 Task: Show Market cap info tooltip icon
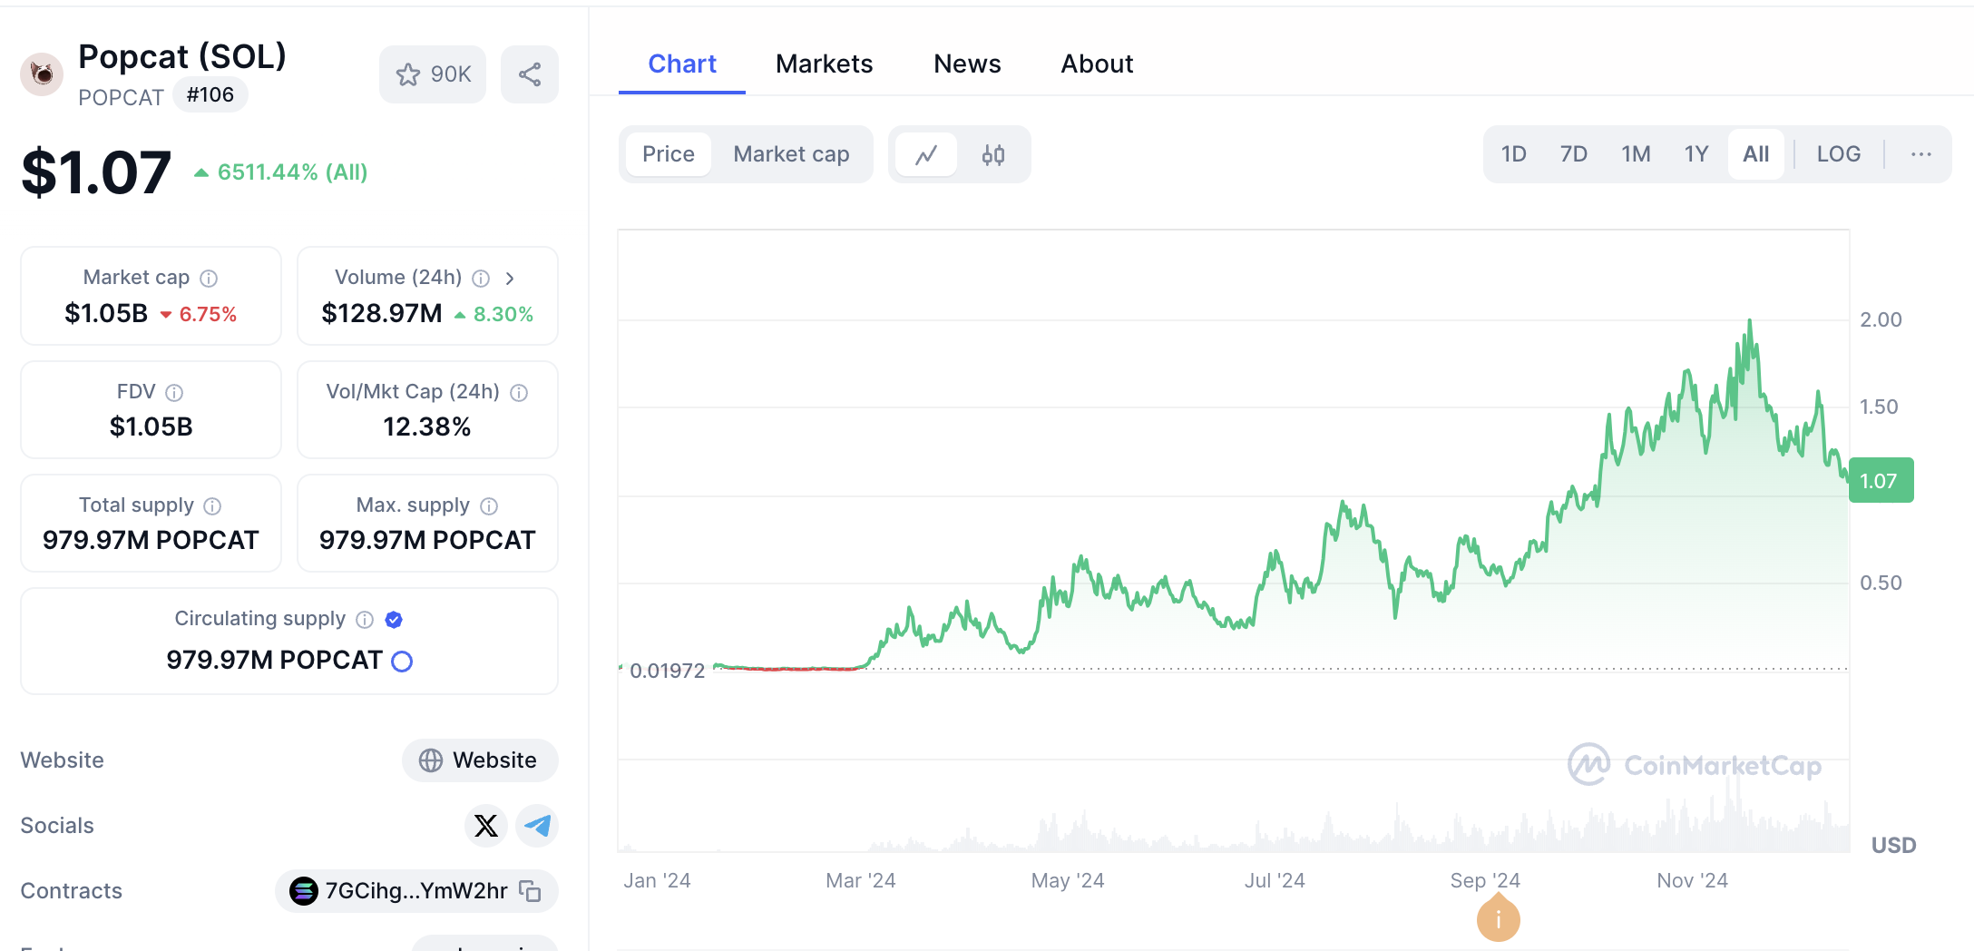(209, 278)
